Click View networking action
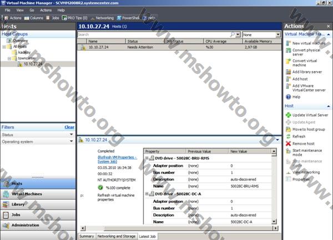 click(303, 172)
